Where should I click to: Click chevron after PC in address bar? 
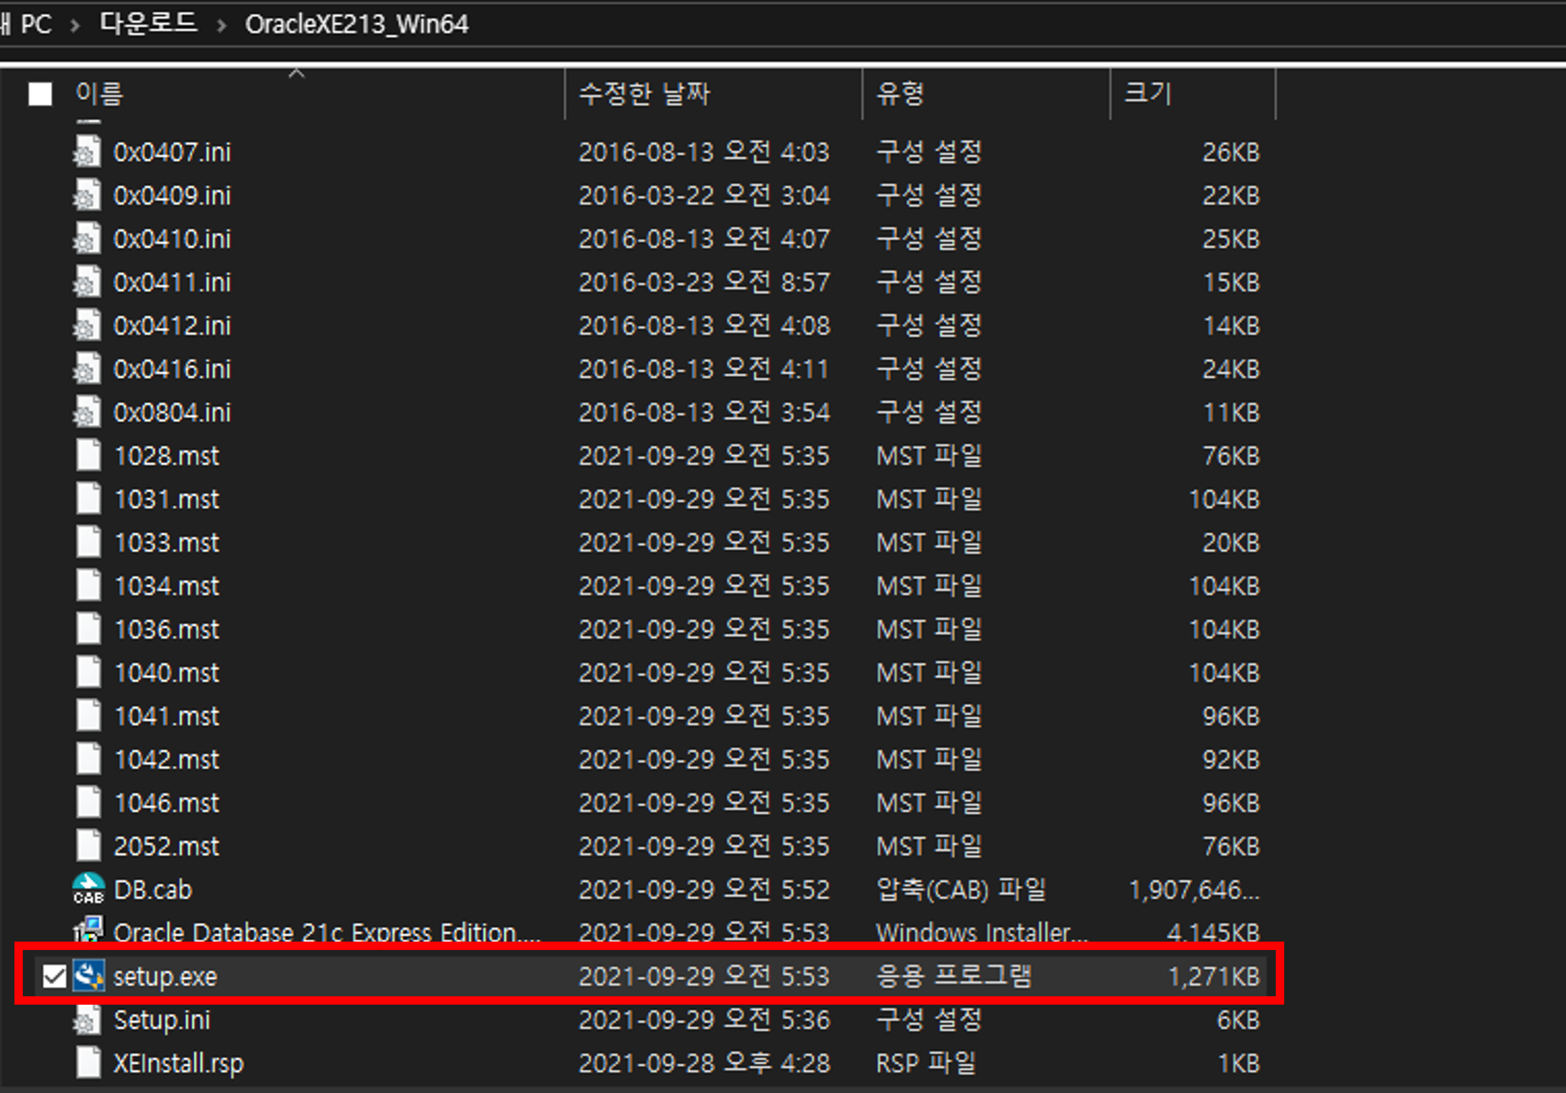[x=75, y=26]
